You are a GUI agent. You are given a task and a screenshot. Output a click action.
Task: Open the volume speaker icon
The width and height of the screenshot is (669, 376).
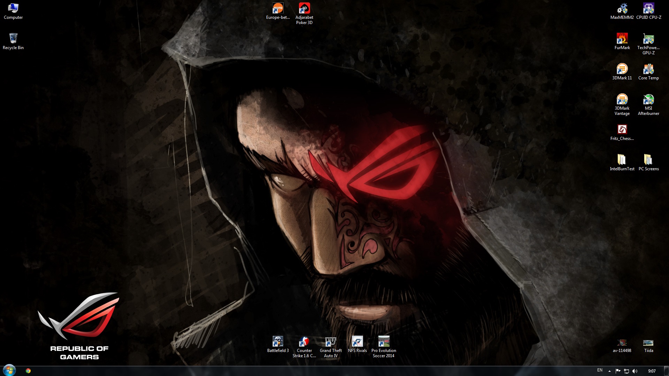click(x=635, y=371)
